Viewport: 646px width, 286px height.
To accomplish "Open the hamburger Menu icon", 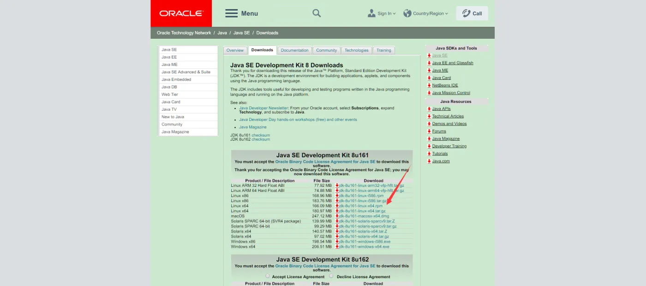I will pyautogui.click(x=231, y=13).
